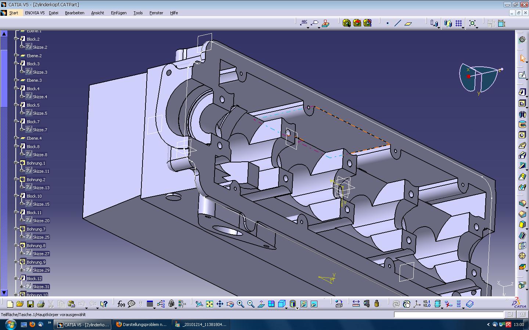
Task: Open the Start menu in CATIA
Action: click(x=14, y=13)
